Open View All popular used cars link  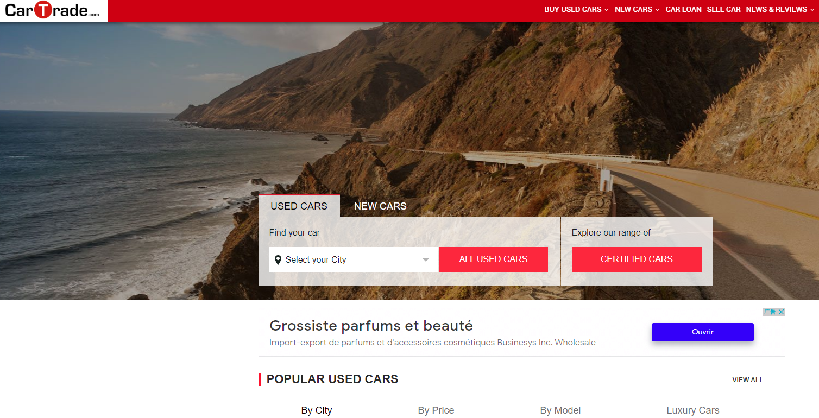tap(747, 380)
